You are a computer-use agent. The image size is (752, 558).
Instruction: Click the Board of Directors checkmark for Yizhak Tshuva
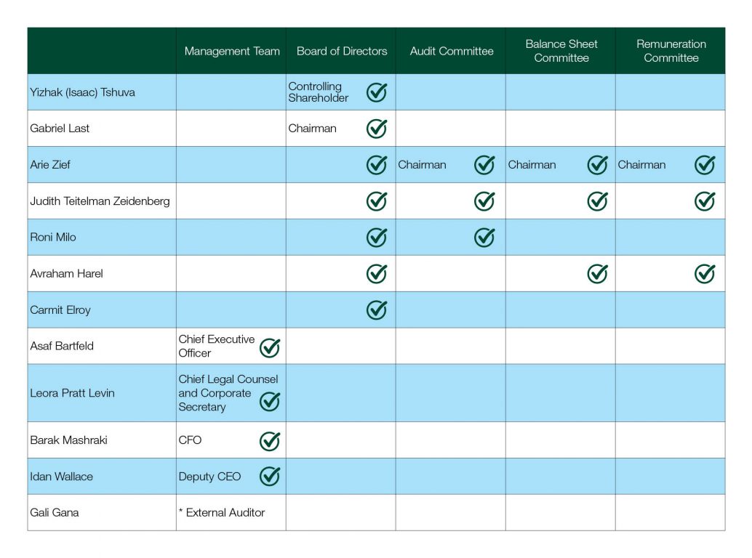coord(377,92)
